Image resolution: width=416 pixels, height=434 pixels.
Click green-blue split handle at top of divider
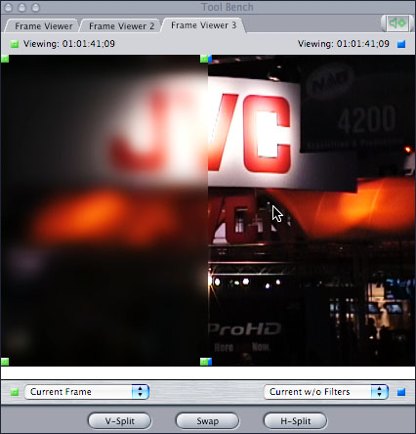pos(206,59)
